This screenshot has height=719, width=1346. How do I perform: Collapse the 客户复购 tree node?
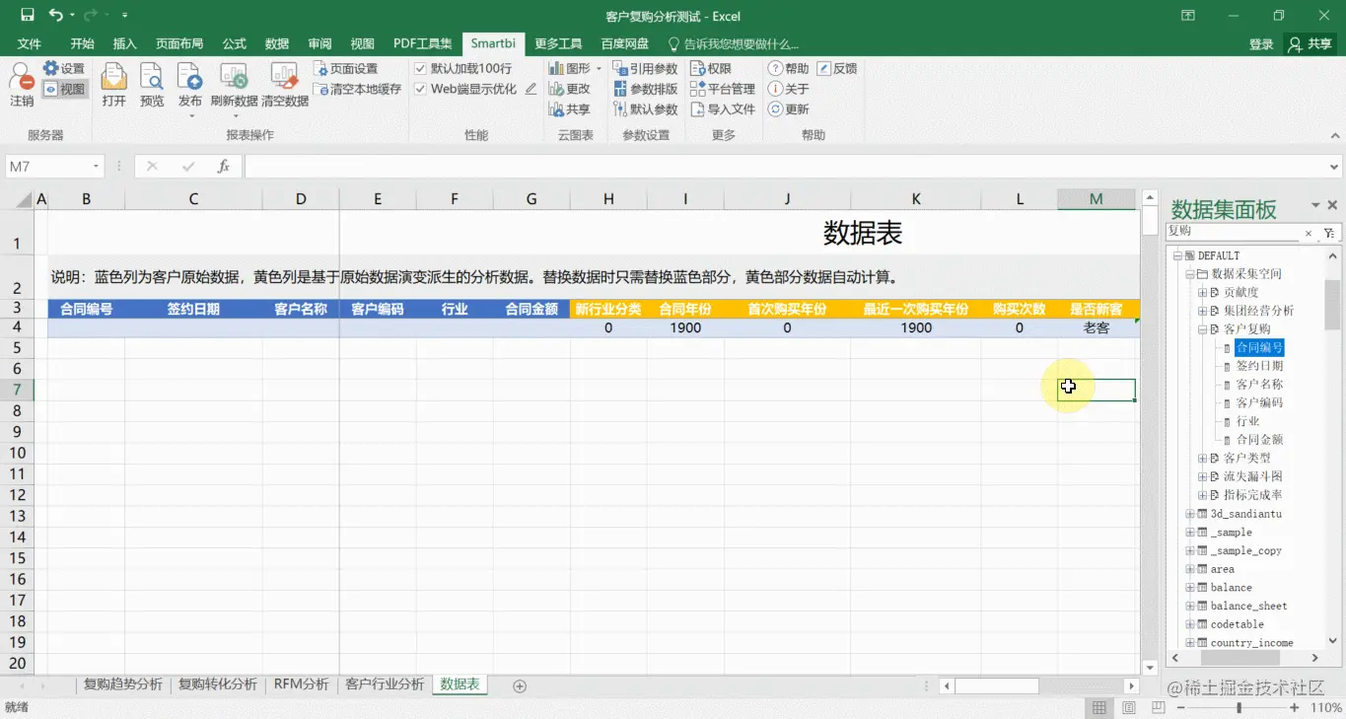(x=1201, y=328)
